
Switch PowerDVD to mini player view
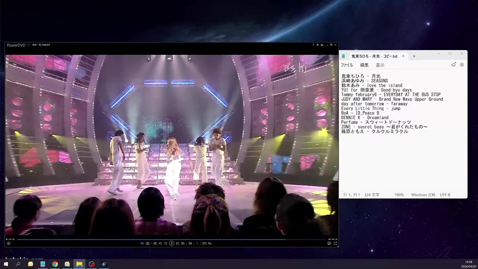coord(329,243)
